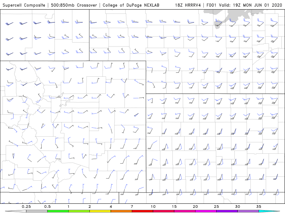Select the green 0.5–1 color bar segment
The width and height of the screenshot is (285, 213).
coord(58,211)
